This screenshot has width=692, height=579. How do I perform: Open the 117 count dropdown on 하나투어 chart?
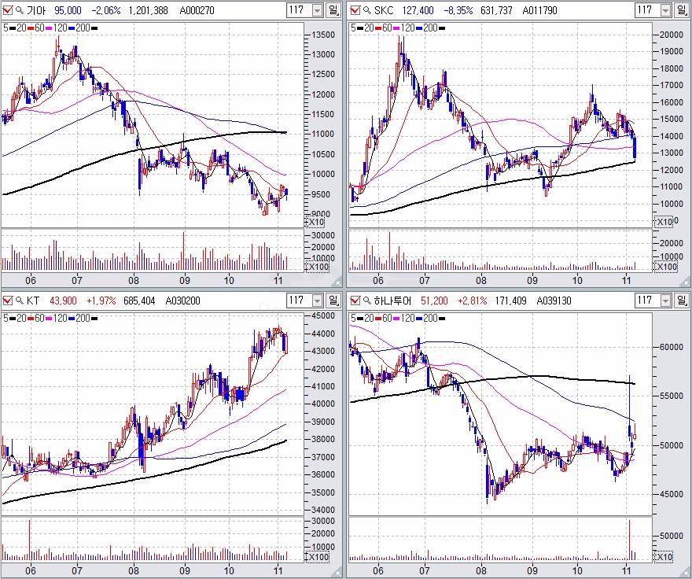click(664, 301)
